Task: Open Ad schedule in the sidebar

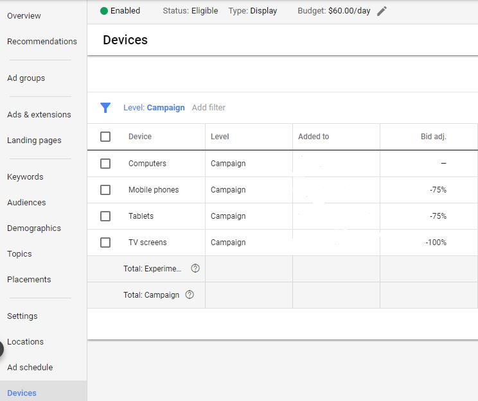Action: (x=30, y=368)
